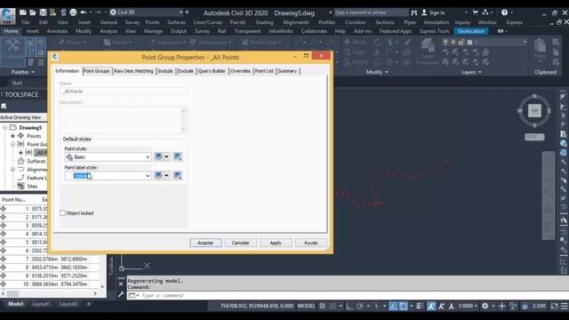Image resolution: width=569 pixels, height=320 pixels.
Task: Click the Aceptar button
Action: click(x=205, y=243)
